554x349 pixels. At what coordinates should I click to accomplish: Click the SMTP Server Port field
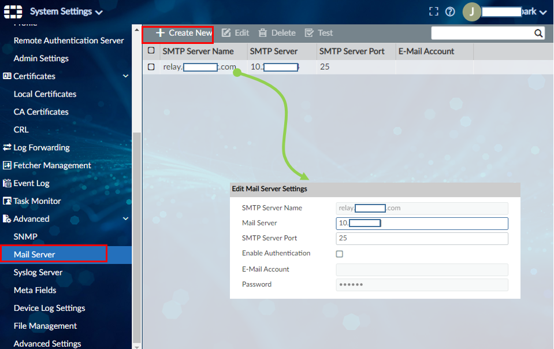tap(422, 239)
